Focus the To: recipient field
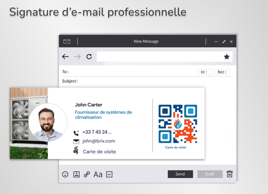Viewport: 268px width, 194px height. click(x=130, y=72)
